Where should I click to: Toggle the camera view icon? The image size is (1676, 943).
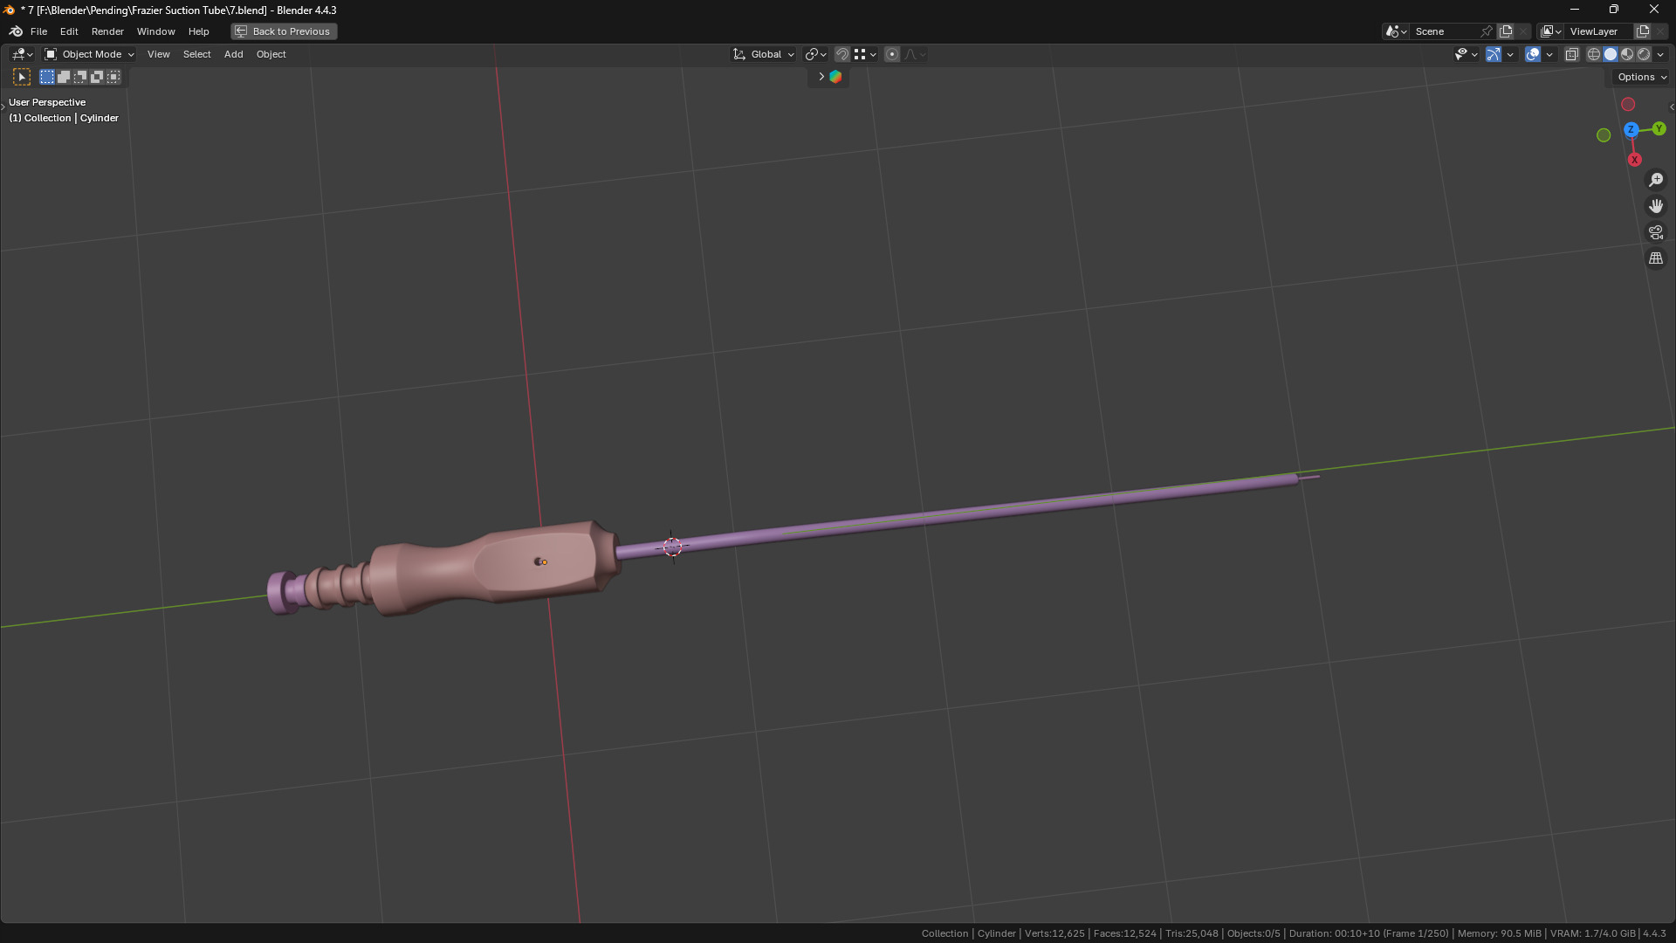1656,232
